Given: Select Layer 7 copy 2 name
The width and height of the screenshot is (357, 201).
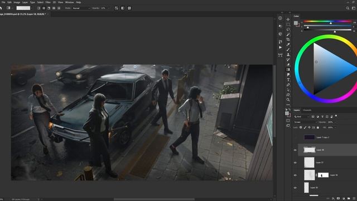Looking at the screenshot, I should [x=322, y=137].
